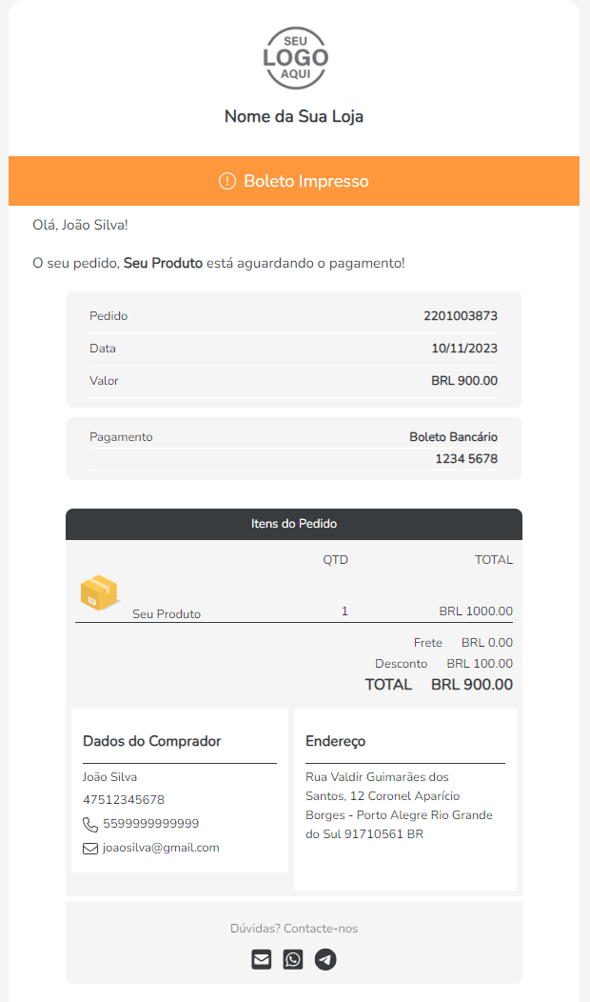Click the product box thumbnail
Image resolution: width=590 pixels, height=1002 pixels.
coord(99,592)
